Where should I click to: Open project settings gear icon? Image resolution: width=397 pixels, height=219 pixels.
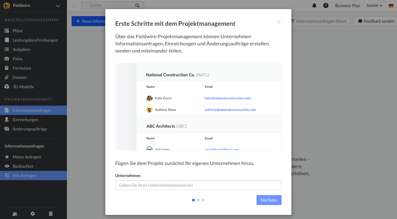[33, 214]
